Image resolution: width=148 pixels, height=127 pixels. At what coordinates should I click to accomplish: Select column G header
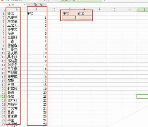[x=114, y=10]
